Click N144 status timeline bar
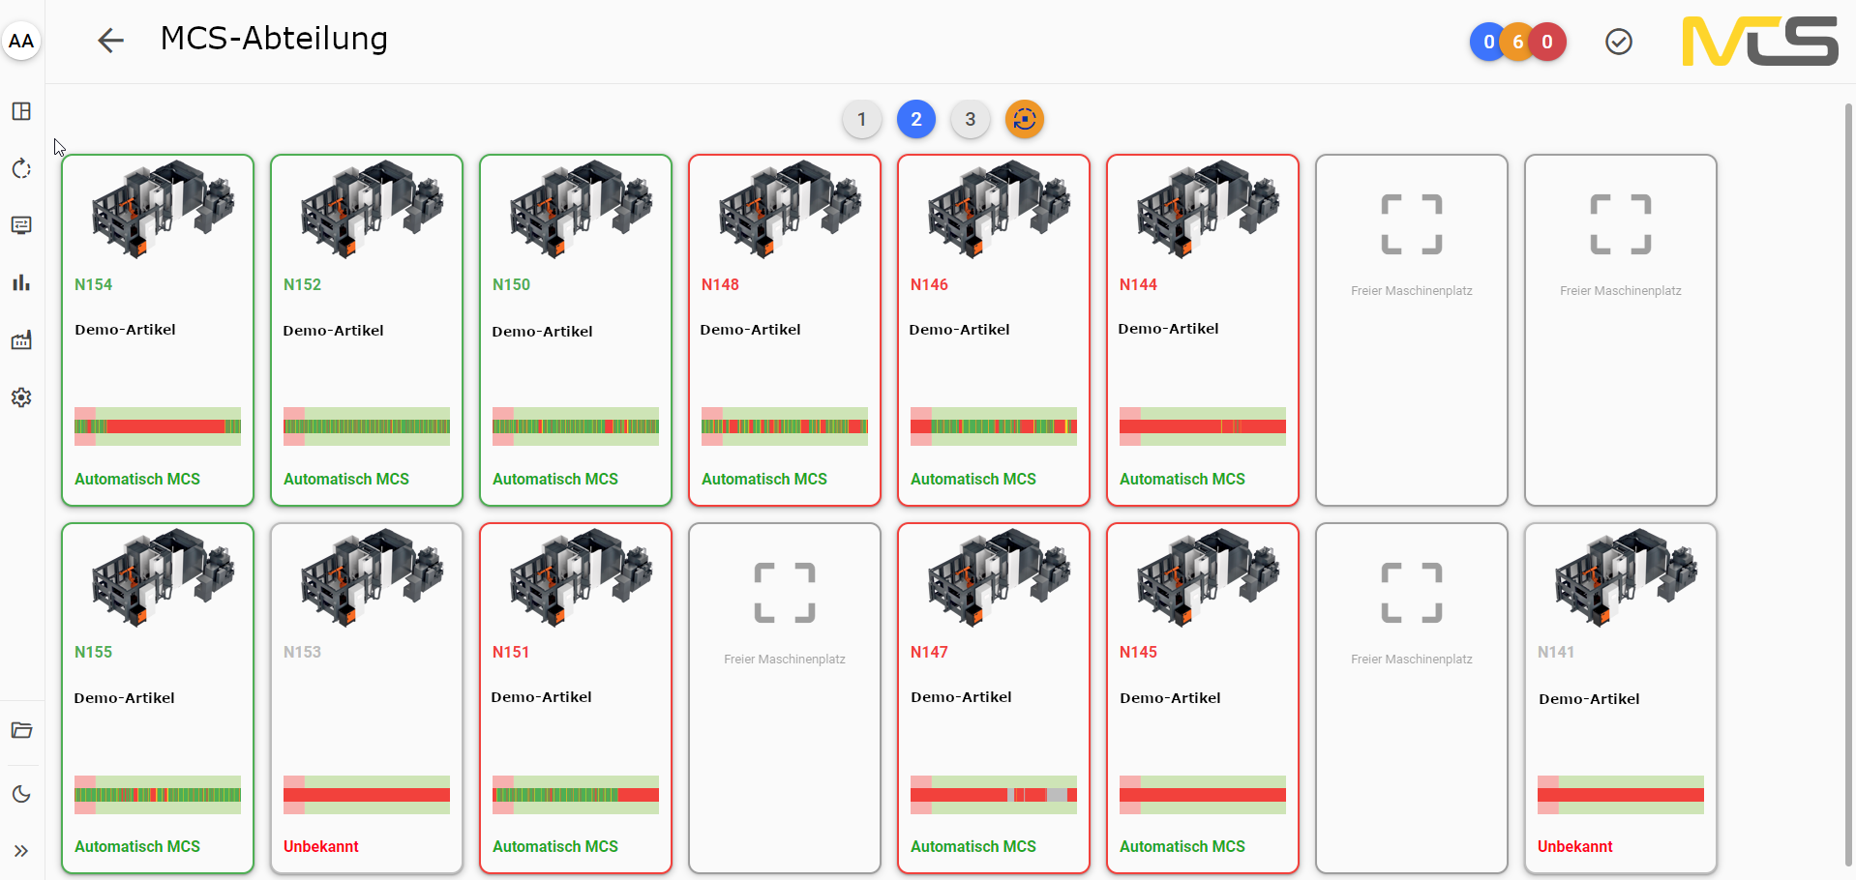1856x880 pixels. [1203, 426]
